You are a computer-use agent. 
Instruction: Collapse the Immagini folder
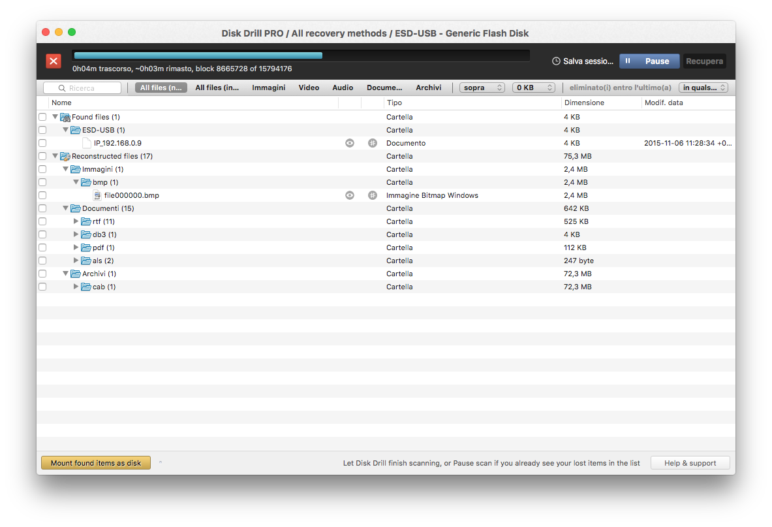tap(65, 169)
